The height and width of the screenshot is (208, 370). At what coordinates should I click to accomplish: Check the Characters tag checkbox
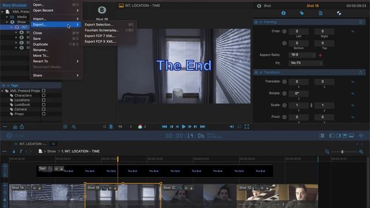pos(44,95)
